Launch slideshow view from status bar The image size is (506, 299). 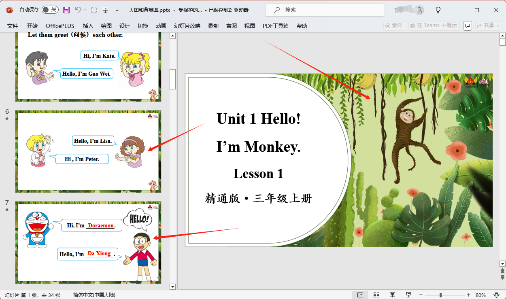point(408,295)
